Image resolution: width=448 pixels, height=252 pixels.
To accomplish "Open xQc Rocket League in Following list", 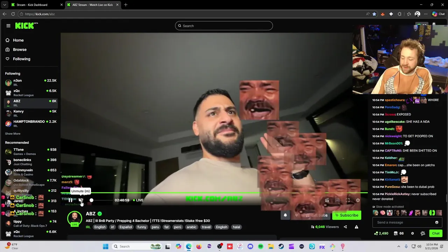I will tap(30, 93).
